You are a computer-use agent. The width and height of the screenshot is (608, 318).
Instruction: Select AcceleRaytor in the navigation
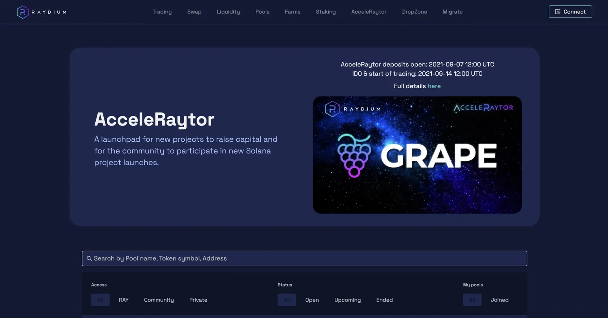369,12
